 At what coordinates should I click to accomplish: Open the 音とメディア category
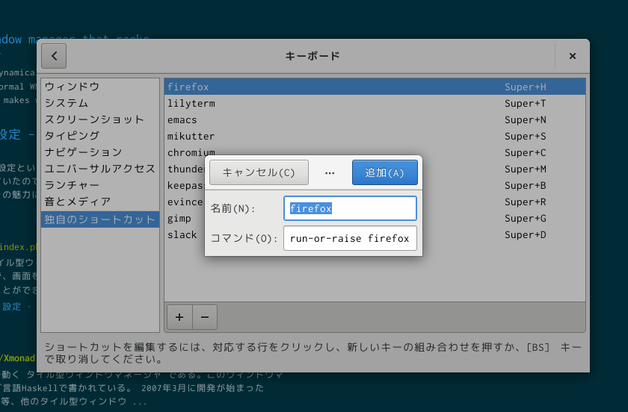[100, 202]
